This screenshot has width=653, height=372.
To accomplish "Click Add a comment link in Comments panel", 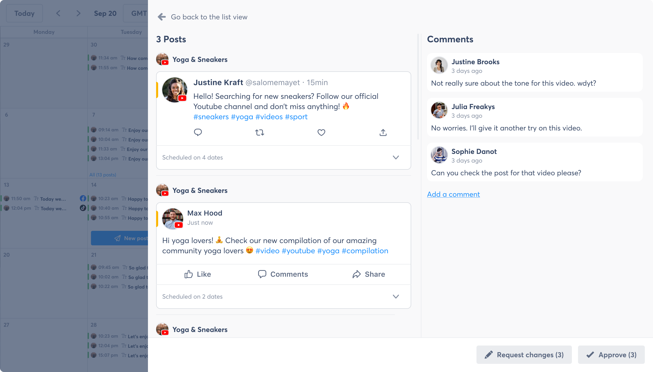I will tap(454, 194).
